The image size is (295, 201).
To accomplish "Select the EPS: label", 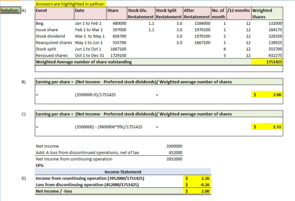I will tap(40, 166).
